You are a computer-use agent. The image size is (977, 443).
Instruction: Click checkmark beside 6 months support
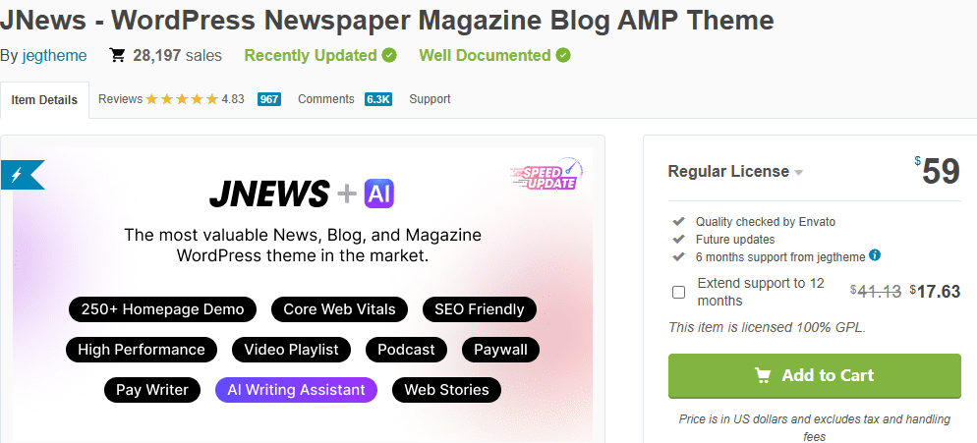[x=678, y=256]
